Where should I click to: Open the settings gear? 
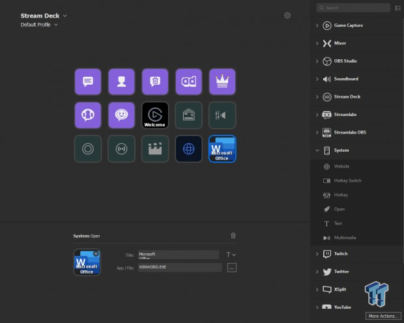tap(287, 16)
